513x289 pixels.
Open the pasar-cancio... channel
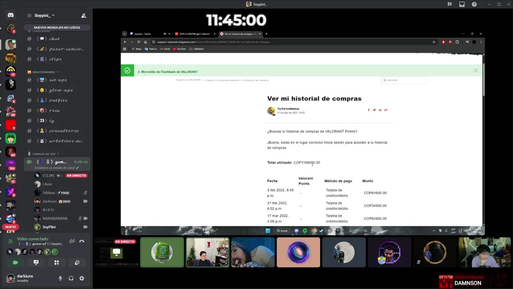point(57,49)
